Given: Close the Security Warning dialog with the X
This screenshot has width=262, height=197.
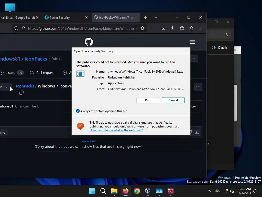Looking at the screenshot, I should 187,51.
